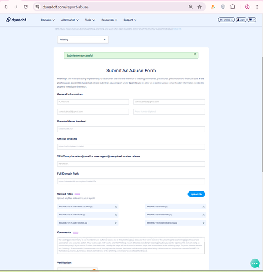Click the VPN/Proxy location field showing INDONESIA
263x272 pixels.
[131, 164]
